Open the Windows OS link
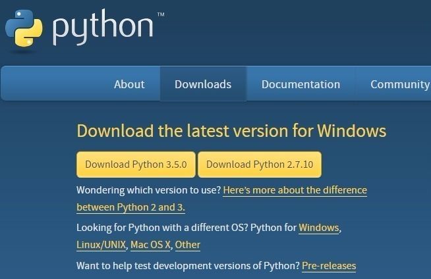 (x=319, y=228)
